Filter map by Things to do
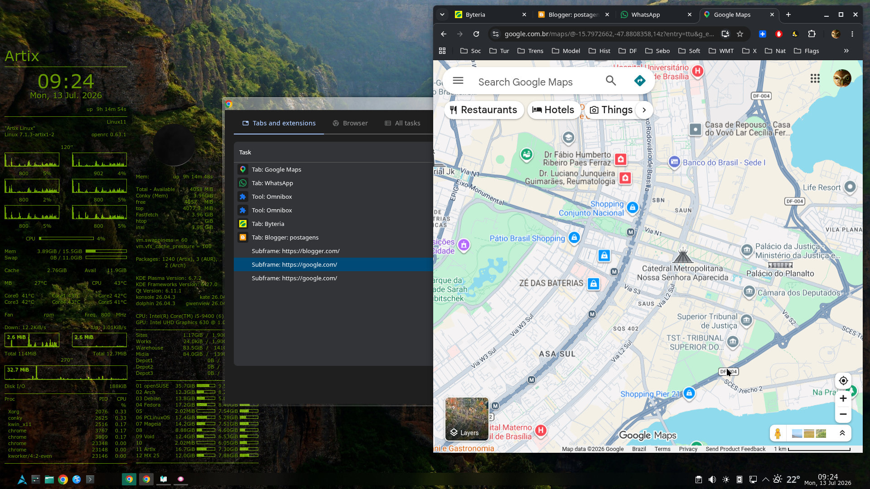The image size is (870, 489). pyautogui.click(x=611, y=110)
